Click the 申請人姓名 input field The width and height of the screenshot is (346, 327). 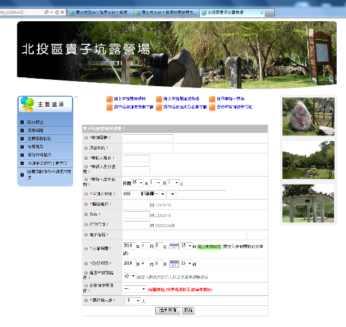tap(136, 159)
